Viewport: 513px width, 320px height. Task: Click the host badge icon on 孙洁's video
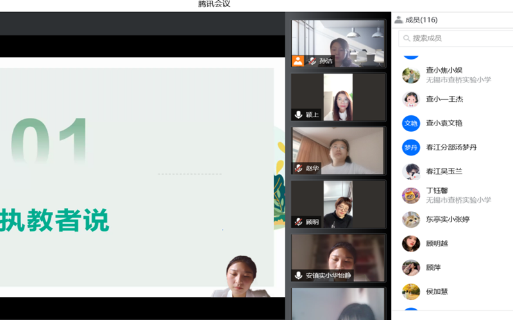(x=298, y=61)
